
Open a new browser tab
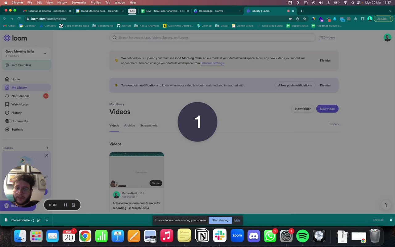point(301,11)
